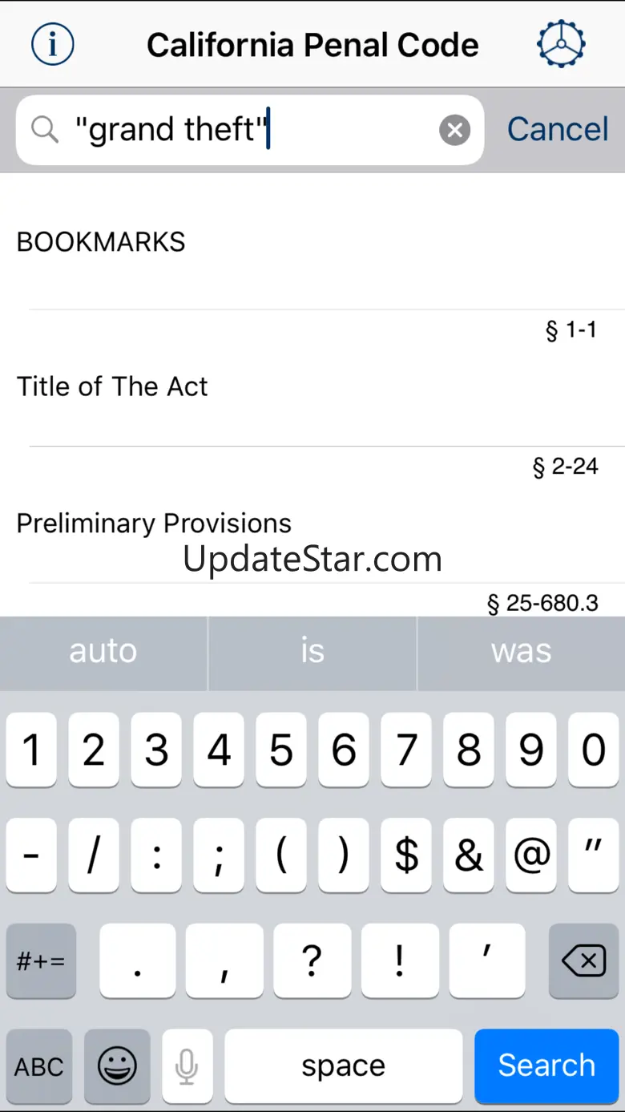
Task: Choose the "auto" word suggestion
Action: coord(103,651)
